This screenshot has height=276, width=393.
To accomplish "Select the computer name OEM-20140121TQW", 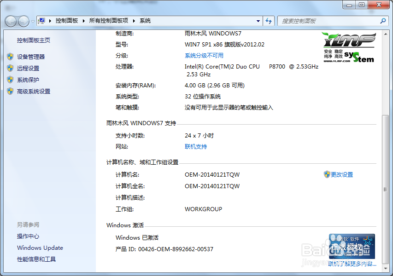I will coord(212,175).
